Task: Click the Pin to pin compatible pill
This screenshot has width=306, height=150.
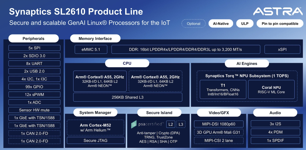Action: [x=280, y=24]
